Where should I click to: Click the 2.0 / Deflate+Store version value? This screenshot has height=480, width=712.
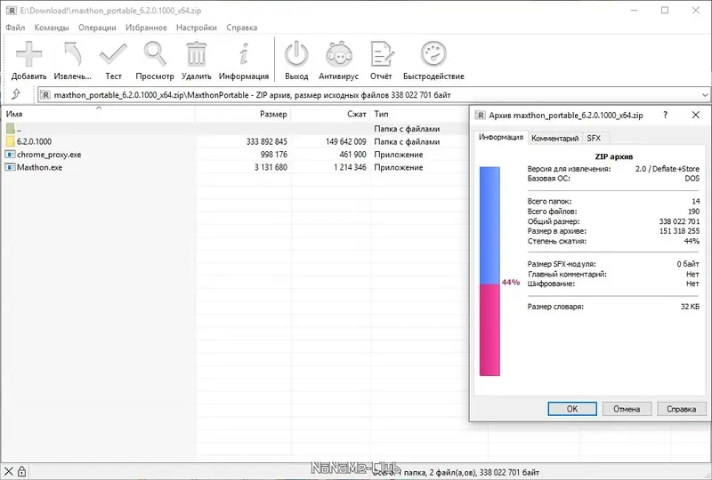667,169
